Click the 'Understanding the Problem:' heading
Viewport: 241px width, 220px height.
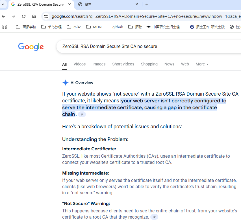(x=95, y=139)
